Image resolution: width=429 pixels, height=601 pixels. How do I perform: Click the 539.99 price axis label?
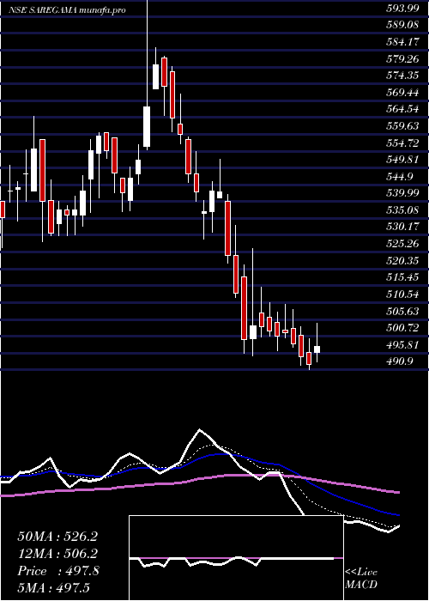point(402,193)
